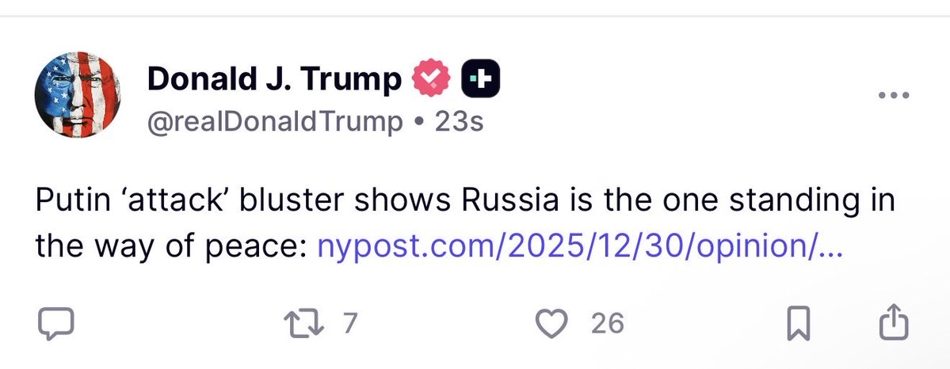The width and height of the screenshot is (950, 369).
Task: Click empty header space right of timestamp
Action: tap(673, 122)
